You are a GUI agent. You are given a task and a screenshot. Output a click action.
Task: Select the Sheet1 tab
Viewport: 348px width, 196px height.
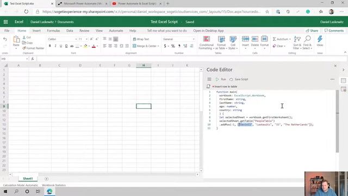28,179
